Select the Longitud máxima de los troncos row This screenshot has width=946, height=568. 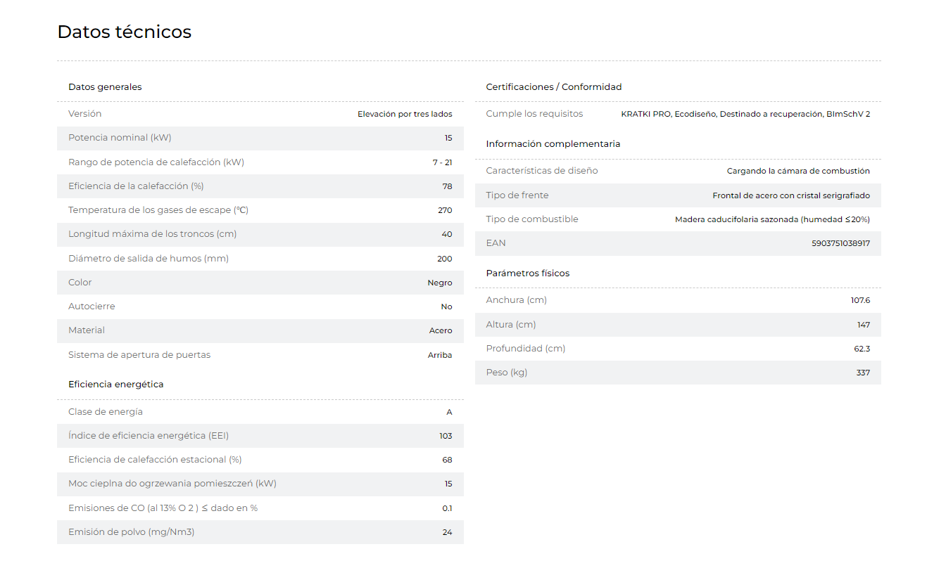(x=260, y=234)
